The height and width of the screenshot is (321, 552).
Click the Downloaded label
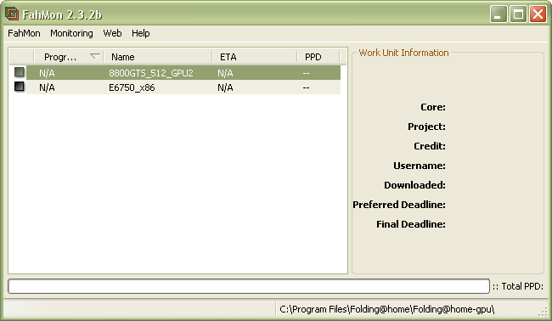414,185
